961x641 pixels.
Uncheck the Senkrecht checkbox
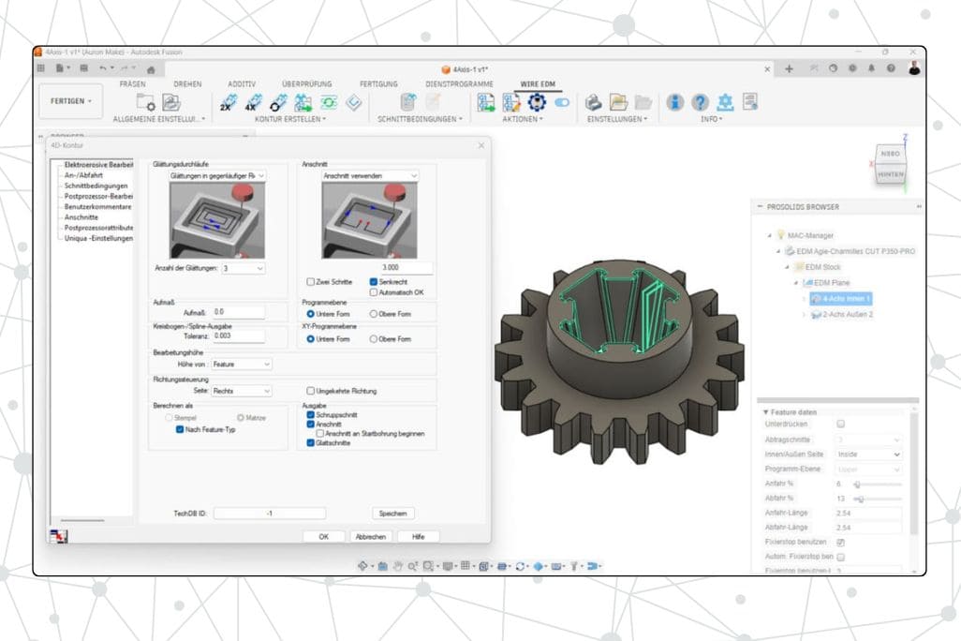point(373,282)
